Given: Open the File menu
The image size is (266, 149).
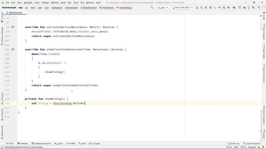Looking at the screenshot, I should pyautogui.click(x=7, y=2).
